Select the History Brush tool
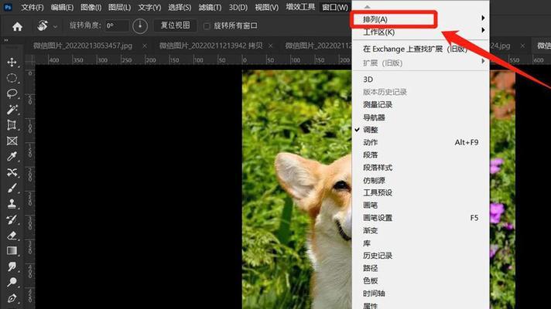This screenshot has width=551, height=309. click(12, 219)
